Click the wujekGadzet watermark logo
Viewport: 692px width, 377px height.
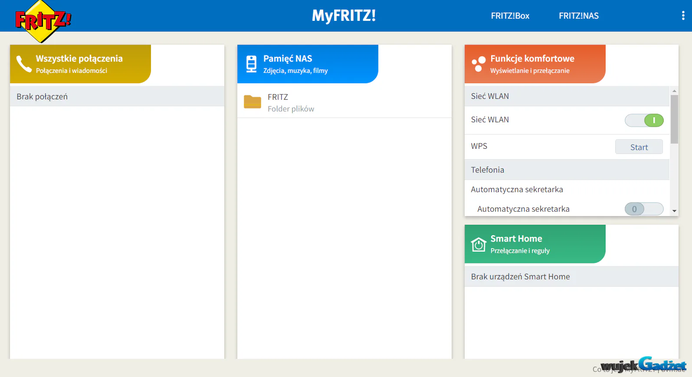tap(643, 365)
